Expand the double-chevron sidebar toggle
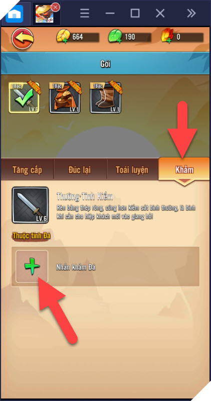 pos(191,13)
